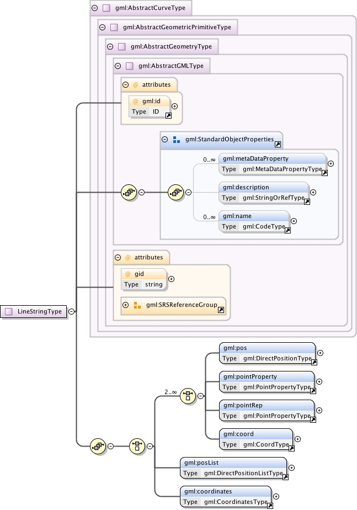Follow the gml:MetaDataPropertyType reference arrow
Screen dimensions: 357x510
tap(324, 173)
